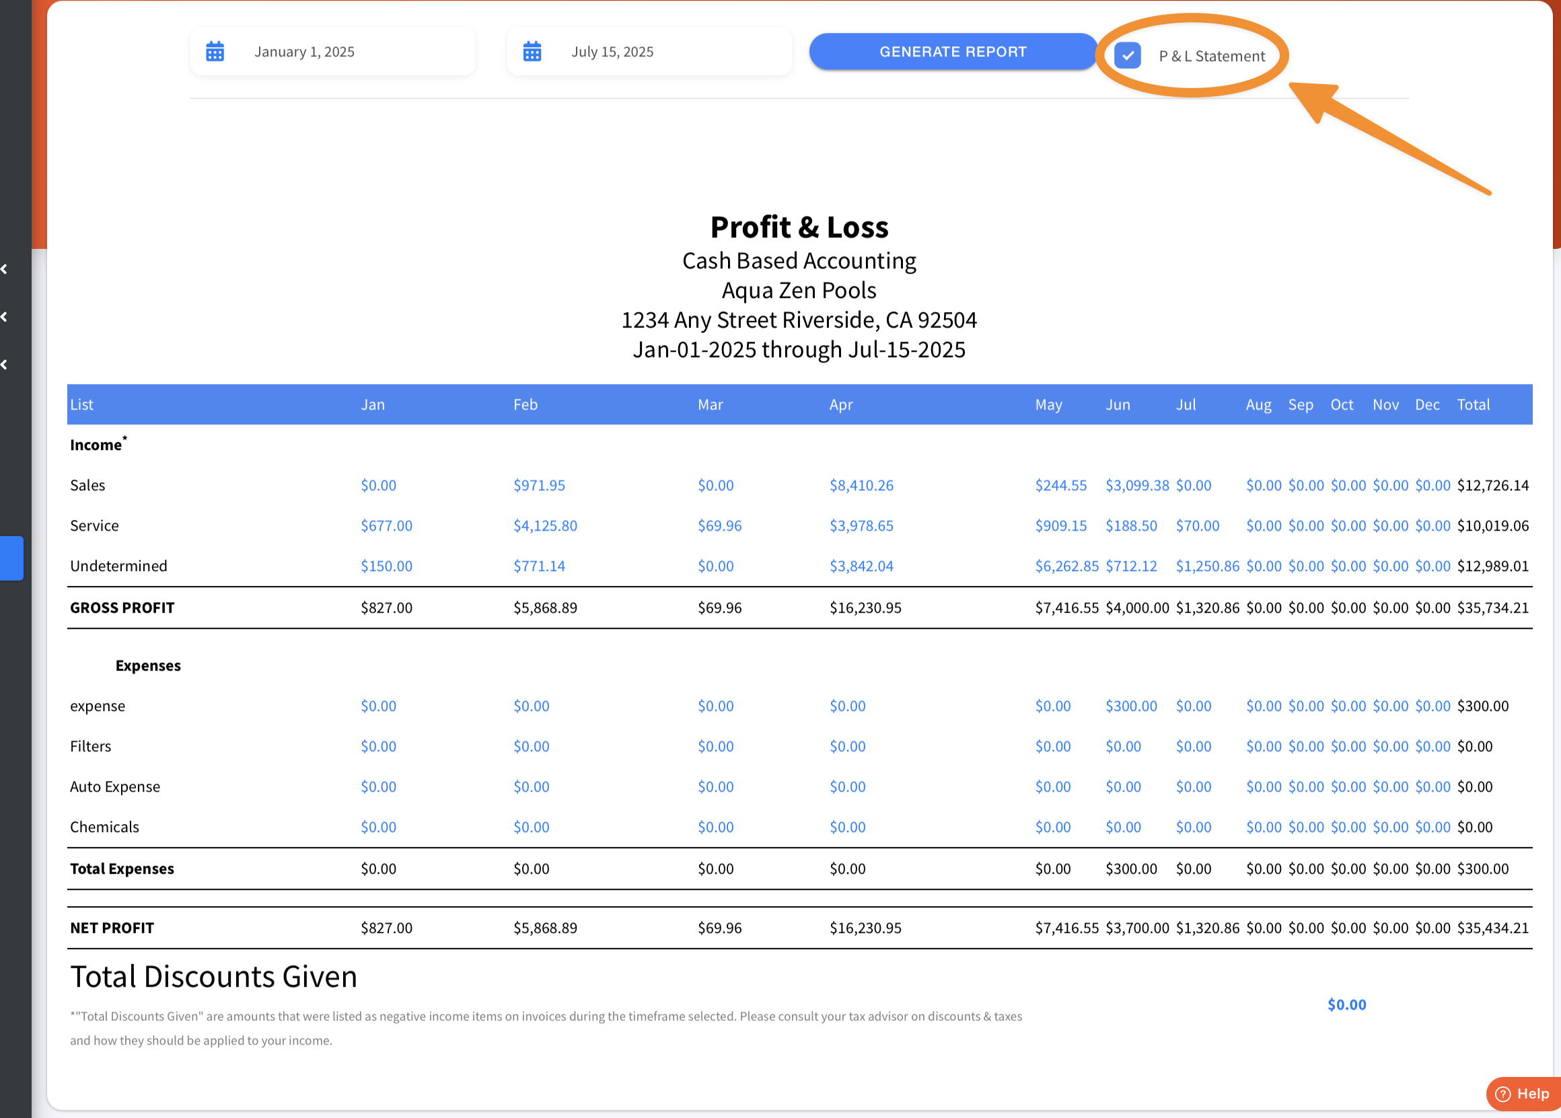The height and width of the screenshot is (1118, 1561).
Task: Click the start date calendar icon
Action: point(215,52)
